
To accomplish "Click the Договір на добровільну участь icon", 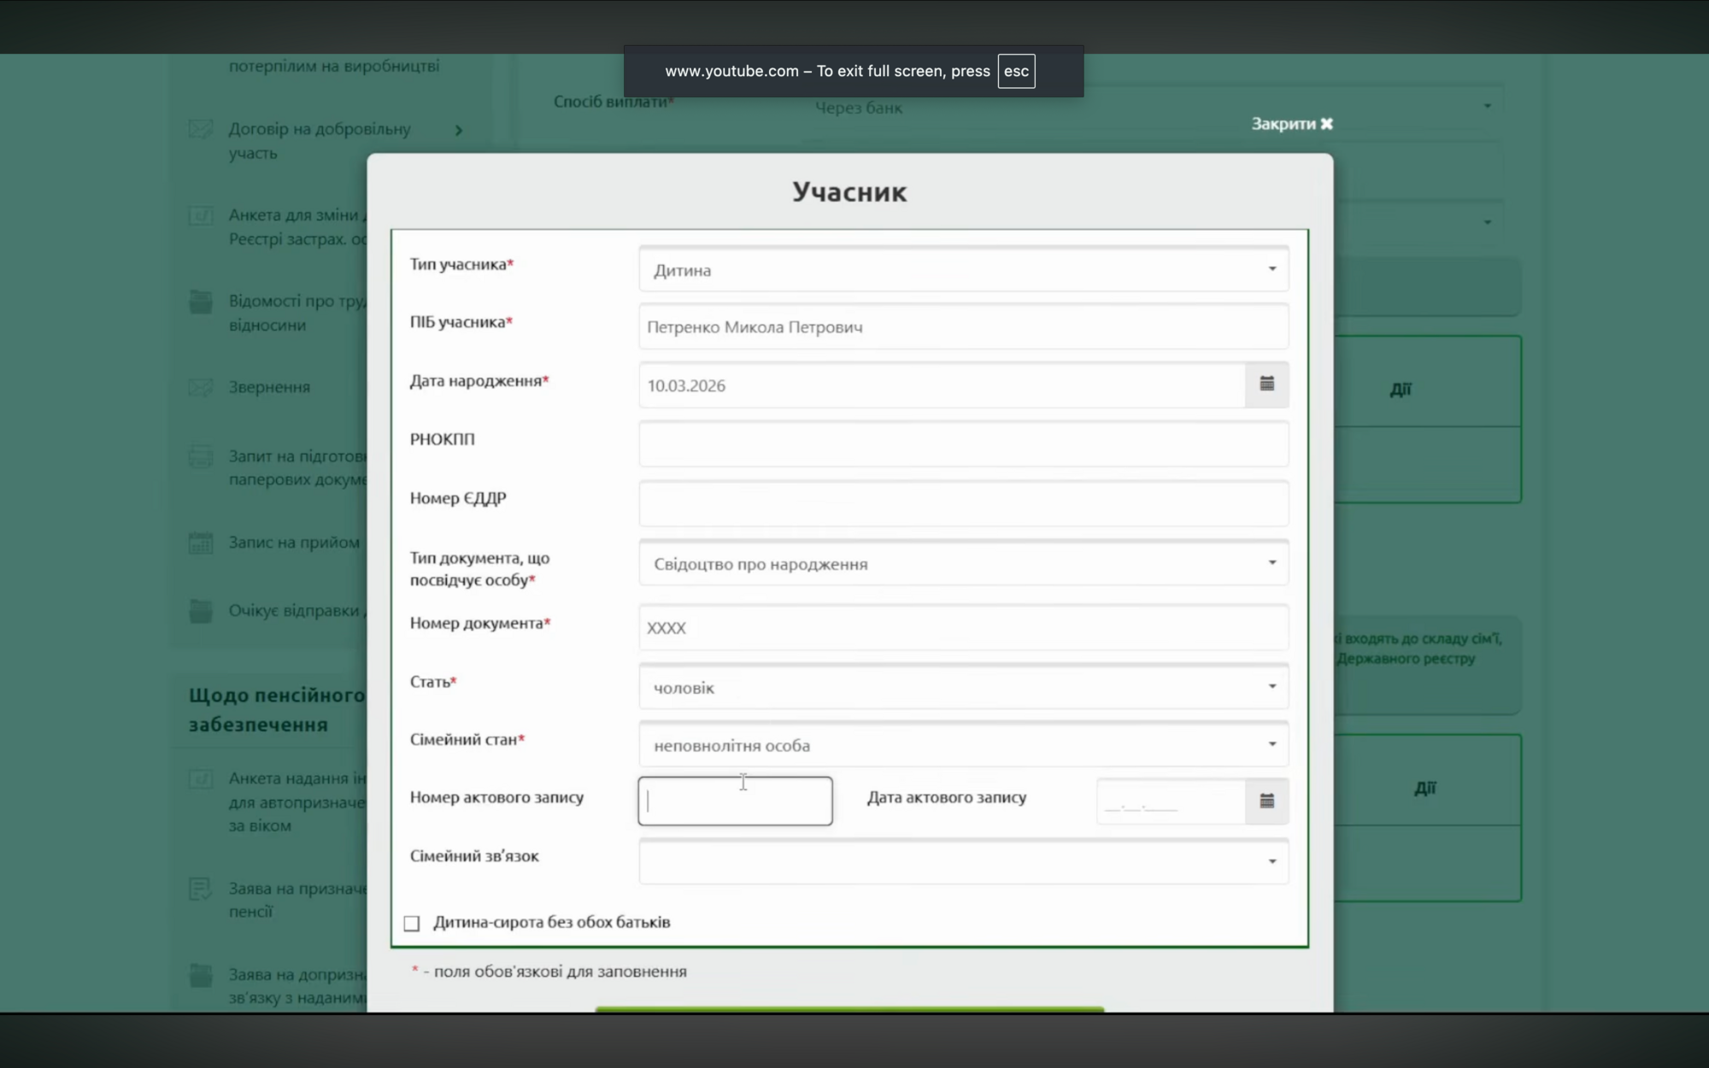I will tap(201, 130).
